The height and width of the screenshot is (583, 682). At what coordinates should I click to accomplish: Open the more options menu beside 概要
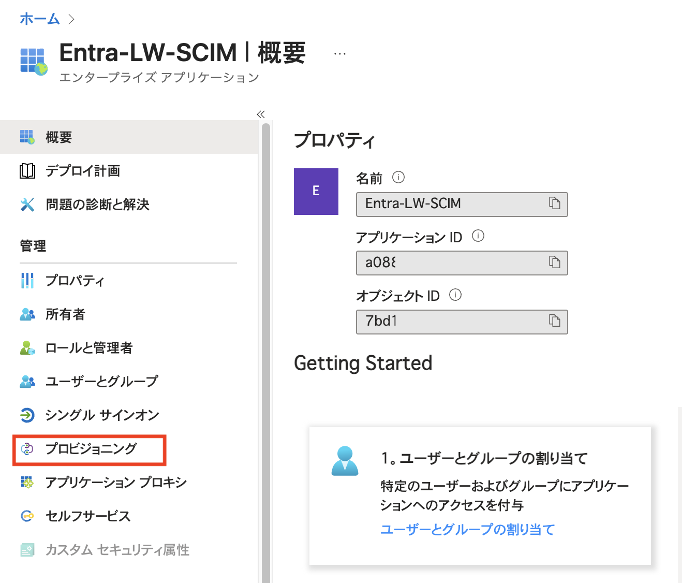tap(339, 52)
